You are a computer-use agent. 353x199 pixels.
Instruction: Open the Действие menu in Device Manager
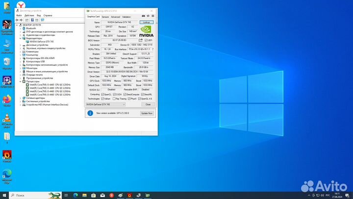coord(29,15)
